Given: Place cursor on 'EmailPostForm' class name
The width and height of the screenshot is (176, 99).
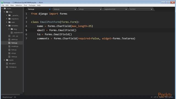Looking at the screenshot, I should point(50,22).
